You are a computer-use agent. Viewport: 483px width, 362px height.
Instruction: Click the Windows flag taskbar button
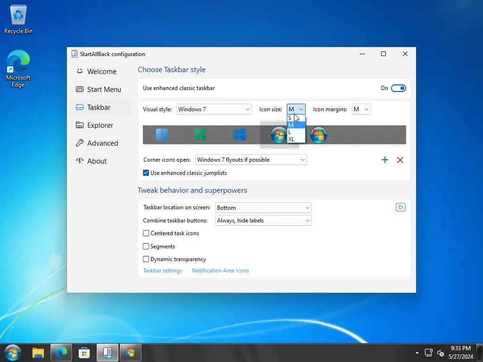[x=130, y=353]
